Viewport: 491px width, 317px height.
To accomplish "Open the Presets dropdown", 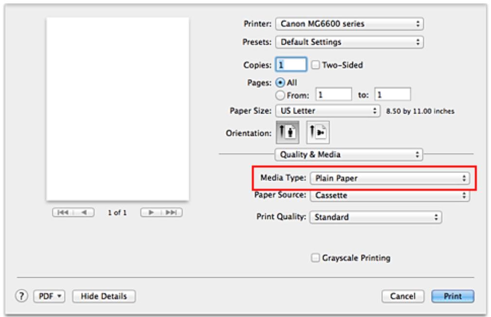I will point(350,42).
